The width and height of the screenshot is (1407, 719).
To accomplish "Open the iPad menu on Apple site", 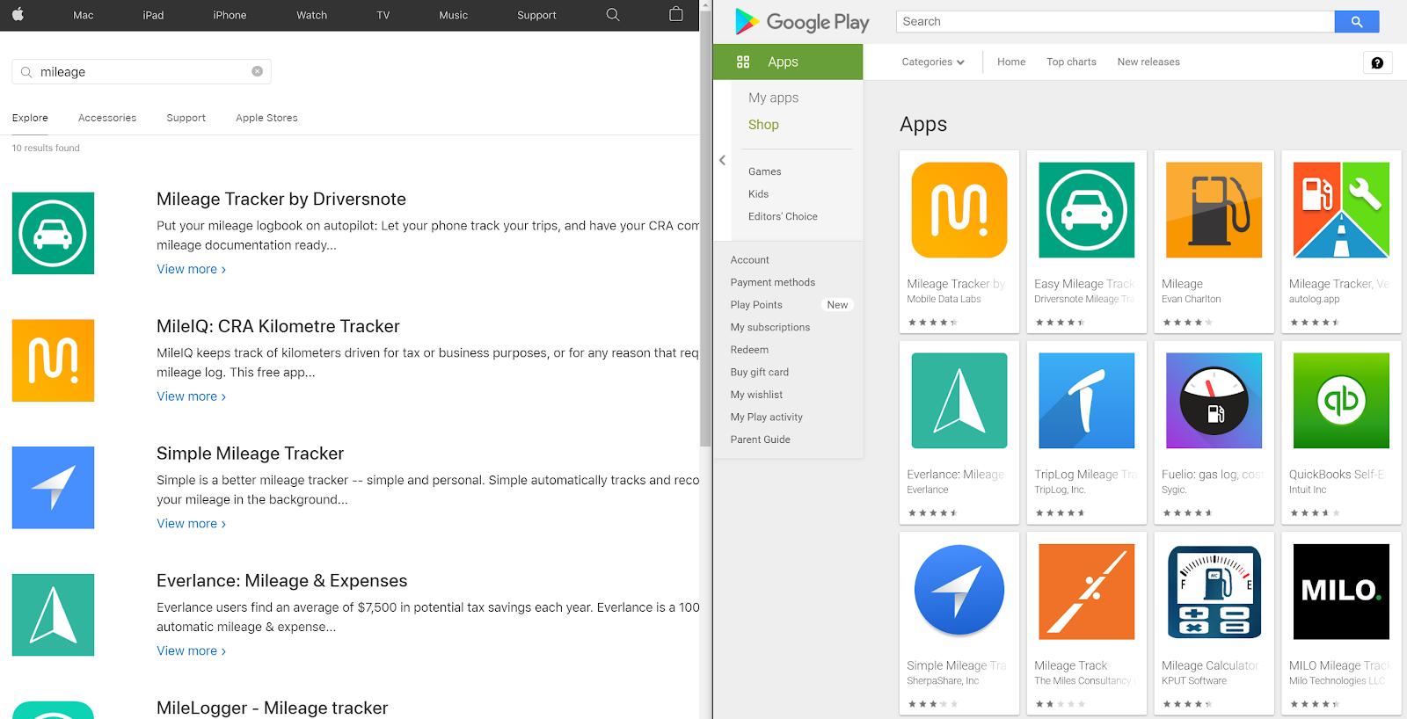I will pos(153,15).
